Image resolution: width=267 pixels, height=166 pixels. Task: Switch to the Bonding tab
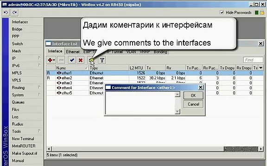[x=160, y=52]
